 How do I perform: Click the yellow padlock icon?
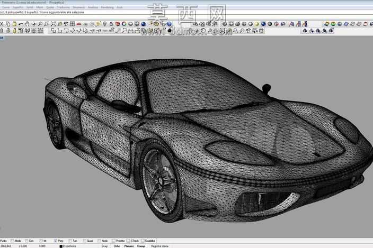coord(14,30)
